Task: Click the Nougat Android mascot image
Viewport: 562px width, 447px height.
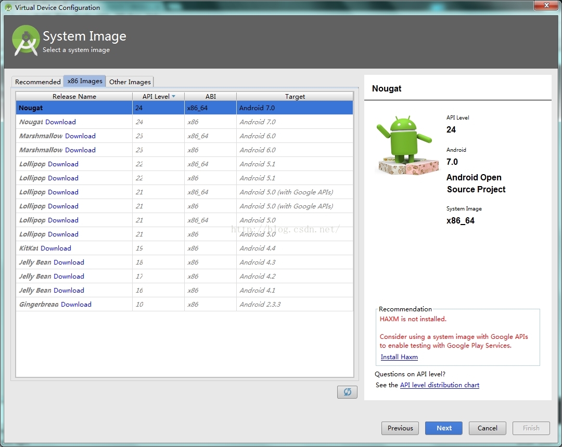Action: (x=404, y=146)
